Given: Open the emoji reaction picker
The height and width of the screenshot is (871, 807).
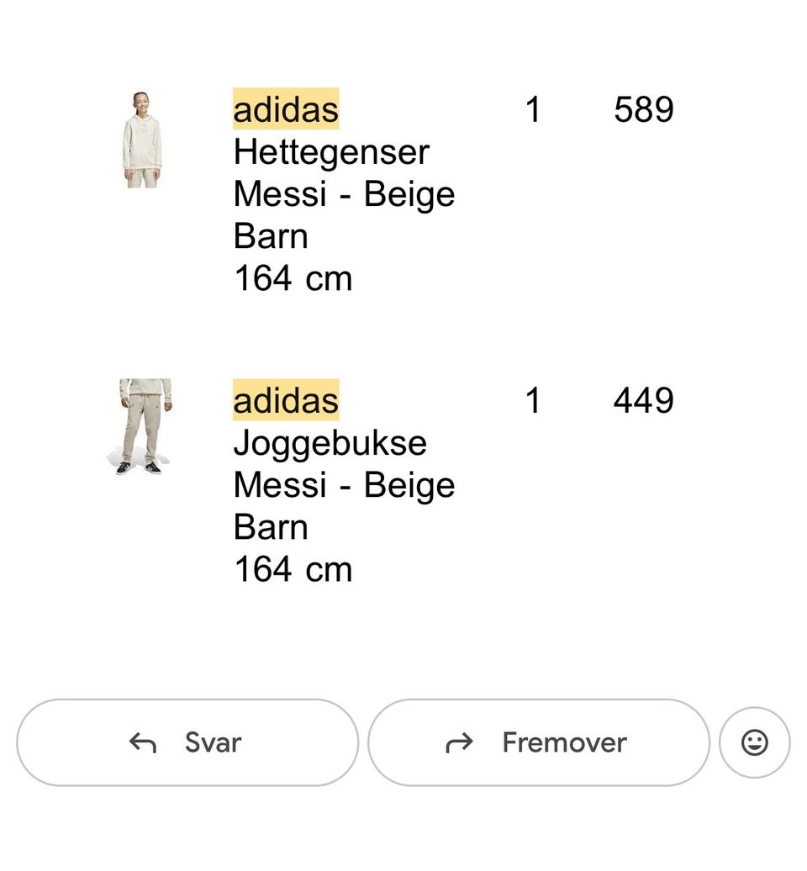Looking at the screenshot, I should pyautogui.click(x=754, y=742).
